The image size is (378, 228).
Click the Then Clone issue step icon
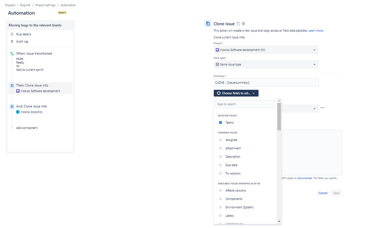tap(12, 85)
